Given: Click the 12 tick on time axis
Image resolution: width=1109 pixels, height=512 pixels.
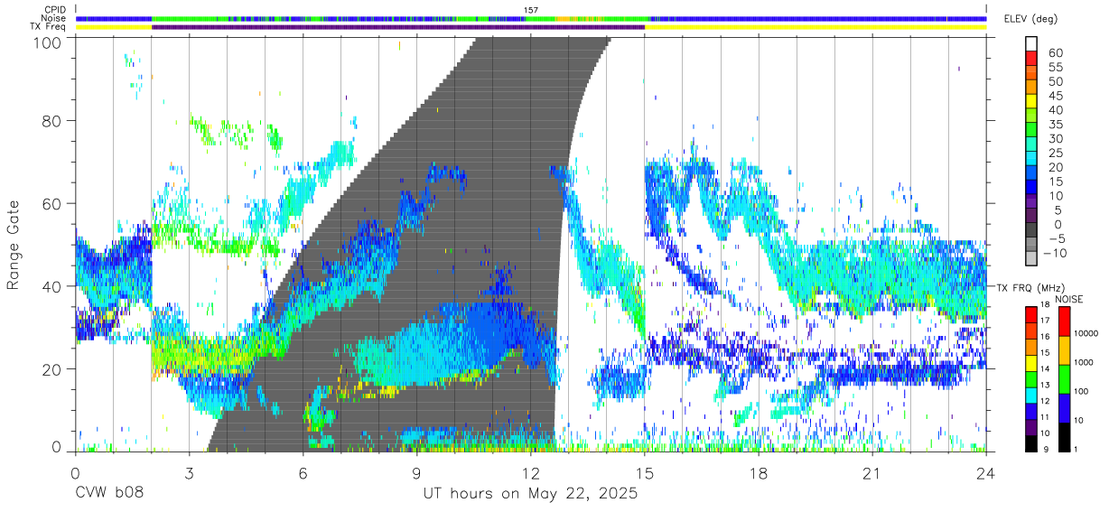Looking at the screenshot, I should (530, 473).
